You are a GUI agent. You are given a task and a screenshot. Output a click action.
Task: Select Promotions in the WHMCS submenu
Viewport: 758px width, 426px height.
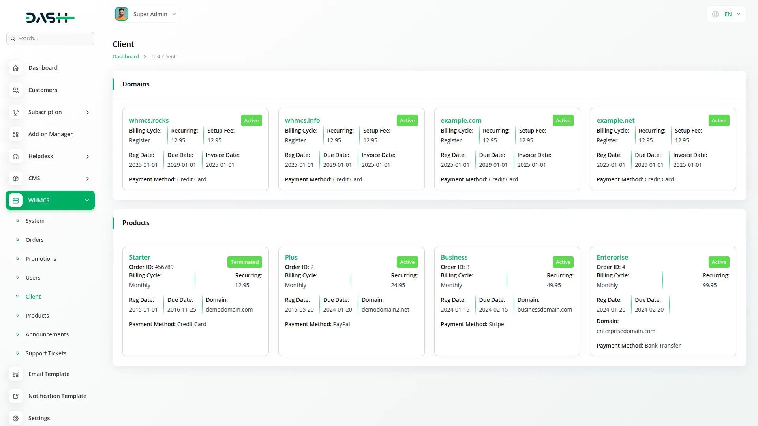[41, 259]
